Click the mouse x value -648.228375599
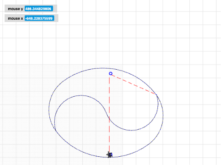The height and width of the screenshot is (165, 221). pyautogui.click(x=40, y=18)
